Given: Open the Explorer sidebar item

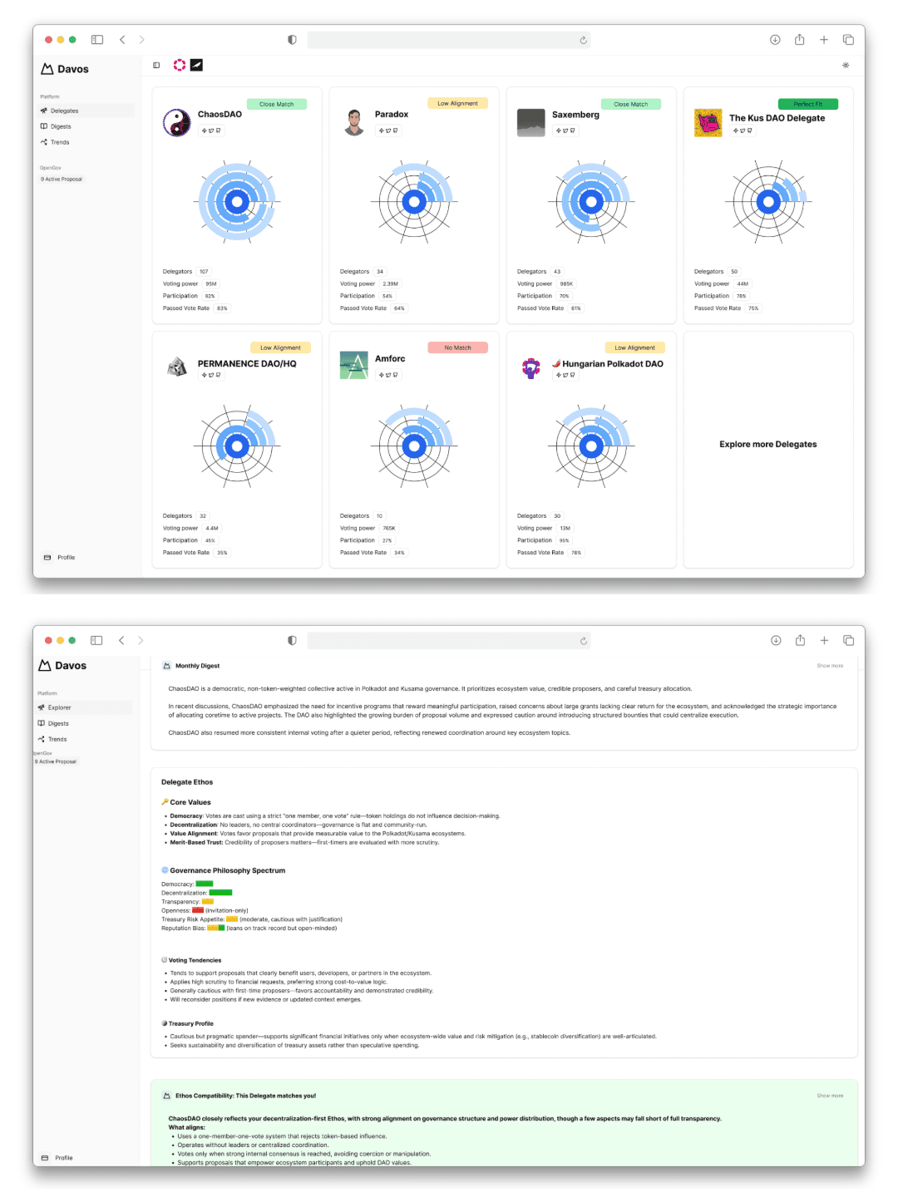Looking at the screenshot, I should click(59, 707).
